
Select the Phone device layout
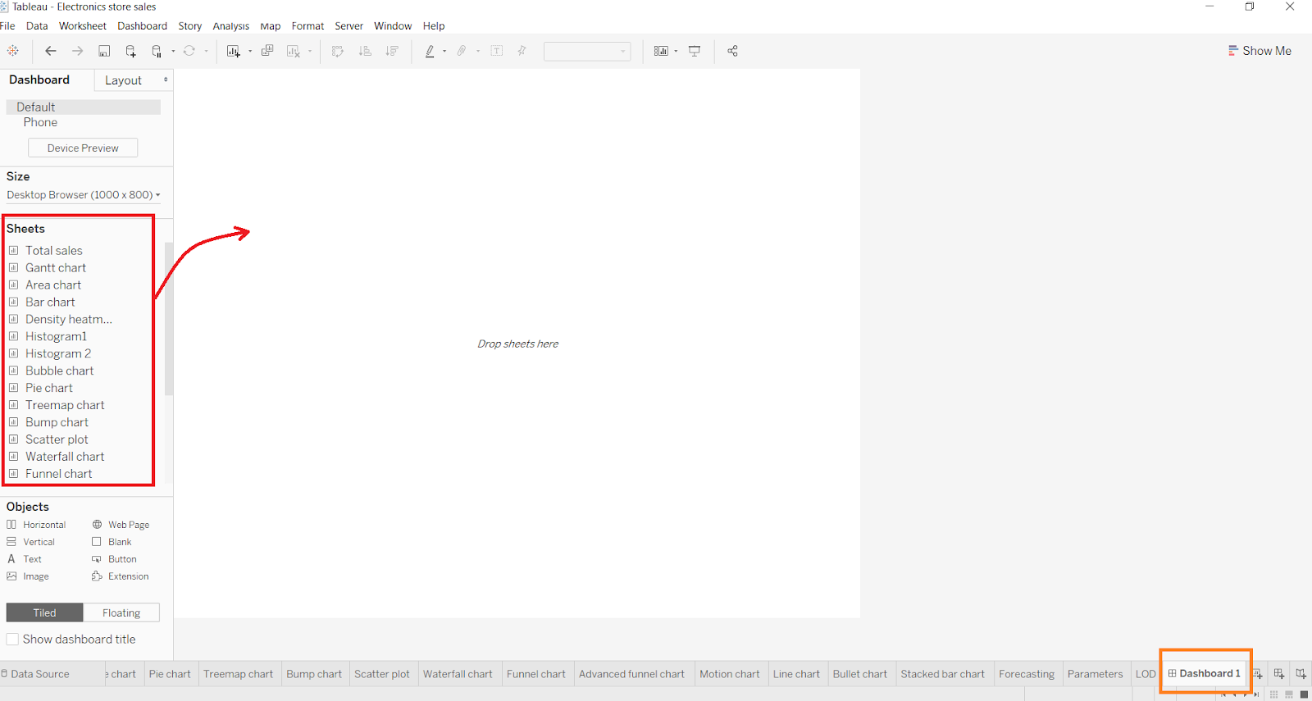40,122
